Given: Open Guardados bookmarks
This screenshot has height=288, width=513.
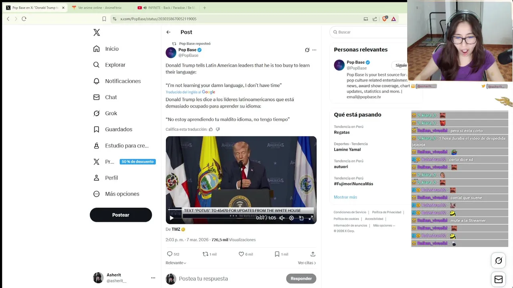Looking at the screenshot, I should tap(113, 129).
